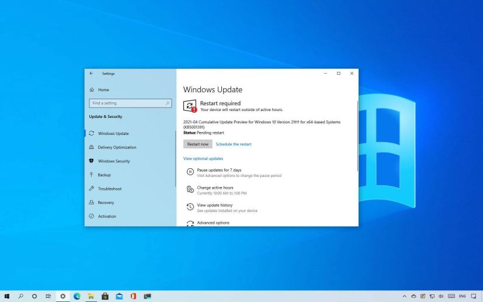The image size is (483, 302).
Task: Click the Windows Security shield icon
Action: pyautogui.click(x=91, y=161)
